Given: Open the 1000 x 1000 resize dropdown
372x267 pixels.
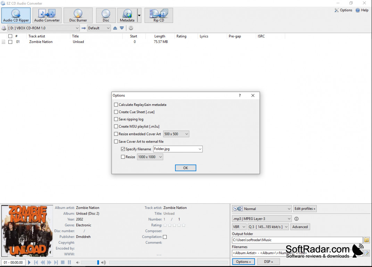Looking at the screenshot, I should (x=150, y=157).
